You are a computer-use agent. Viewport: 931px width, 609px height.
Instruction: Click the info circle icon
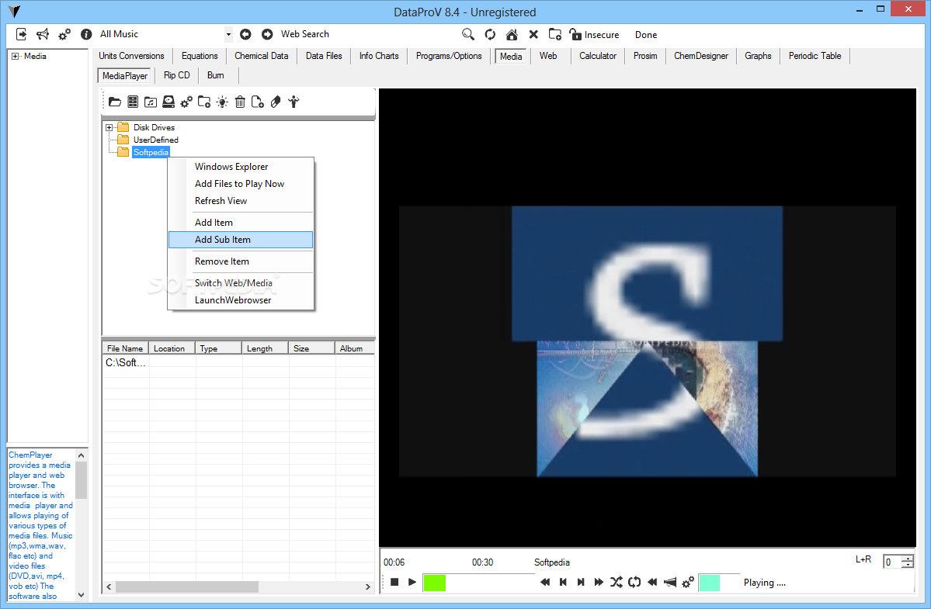[86, 34]
